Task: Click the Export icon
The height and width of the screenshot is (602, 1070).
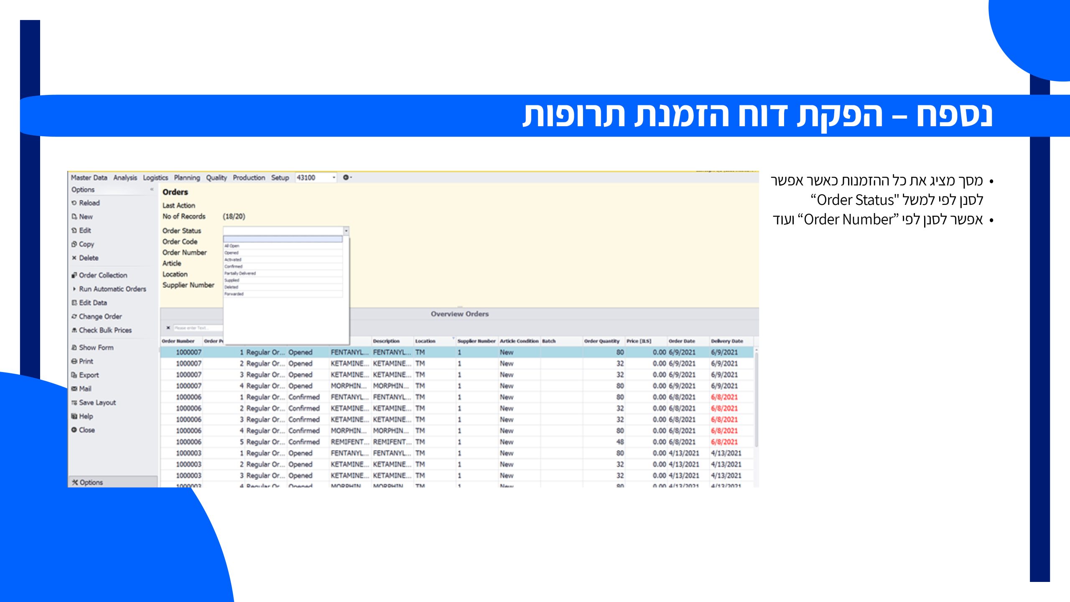Action: (74, 375)
